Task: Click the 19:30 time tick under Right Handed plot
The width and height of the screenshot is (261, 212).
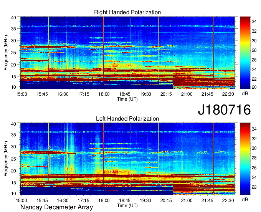Action: tap(145, 94)
